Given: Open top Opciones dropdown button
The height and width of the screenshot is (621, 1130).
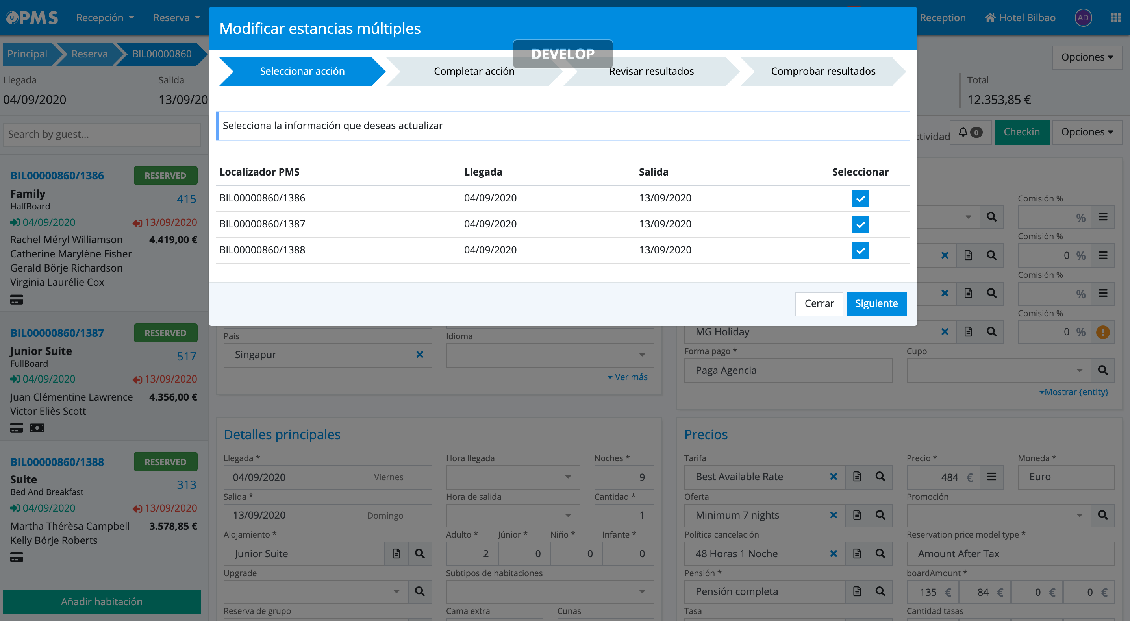Looking at the screenshot, I should [x=1087, y=57].
